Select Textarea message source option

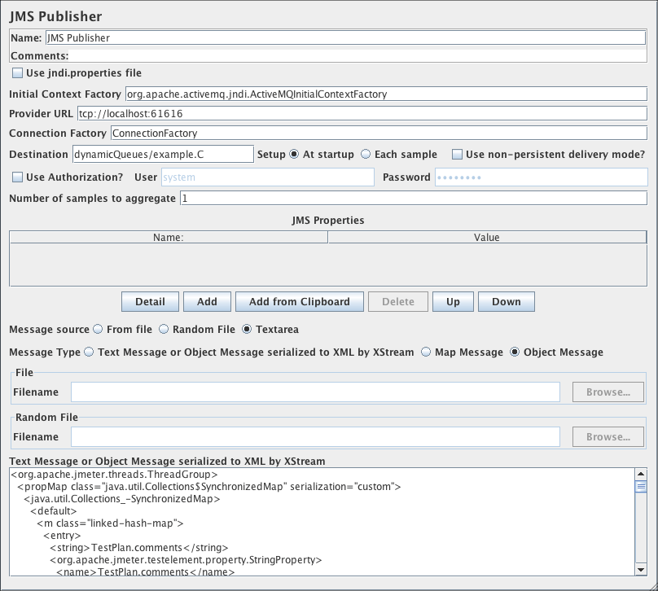(247, 329)
